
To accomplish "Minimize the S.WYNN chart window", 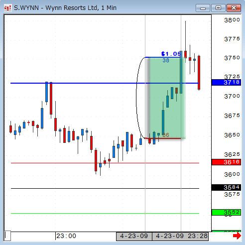I will pos(203,8).
